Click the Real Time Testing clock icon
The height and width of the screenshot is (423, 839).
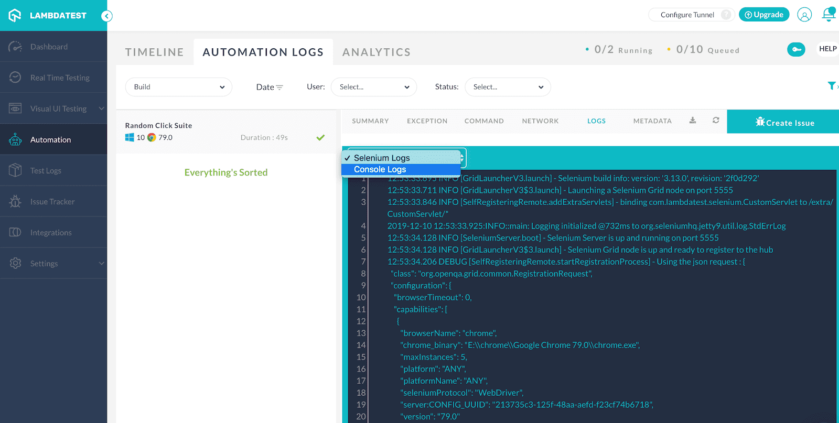tap(15, 78)
